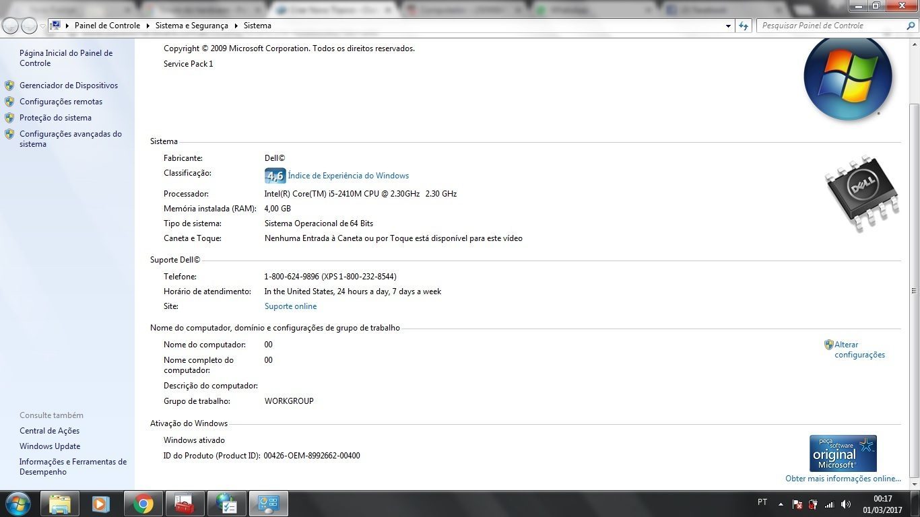This screenshot has height=517, width=920.
Task: Open Informações e Ferramentas de Desempenho
Action: [x=73, y=467]
